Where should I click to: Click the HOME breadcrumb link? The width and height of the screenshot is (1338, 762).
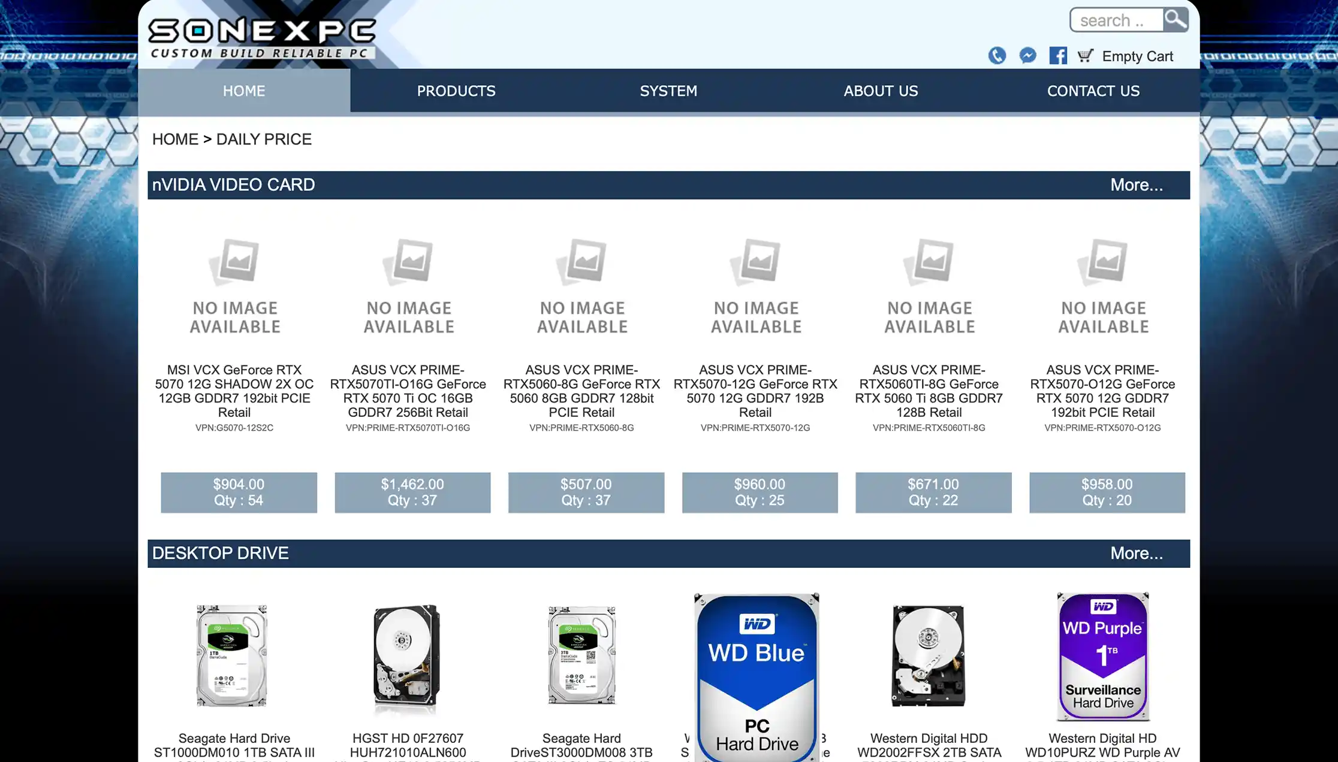[x=175, y=139]
